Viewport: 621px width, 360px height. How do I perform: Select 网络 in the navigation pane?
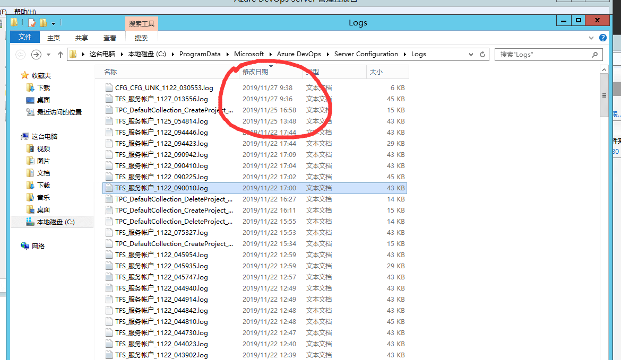[x=38, y=246]
